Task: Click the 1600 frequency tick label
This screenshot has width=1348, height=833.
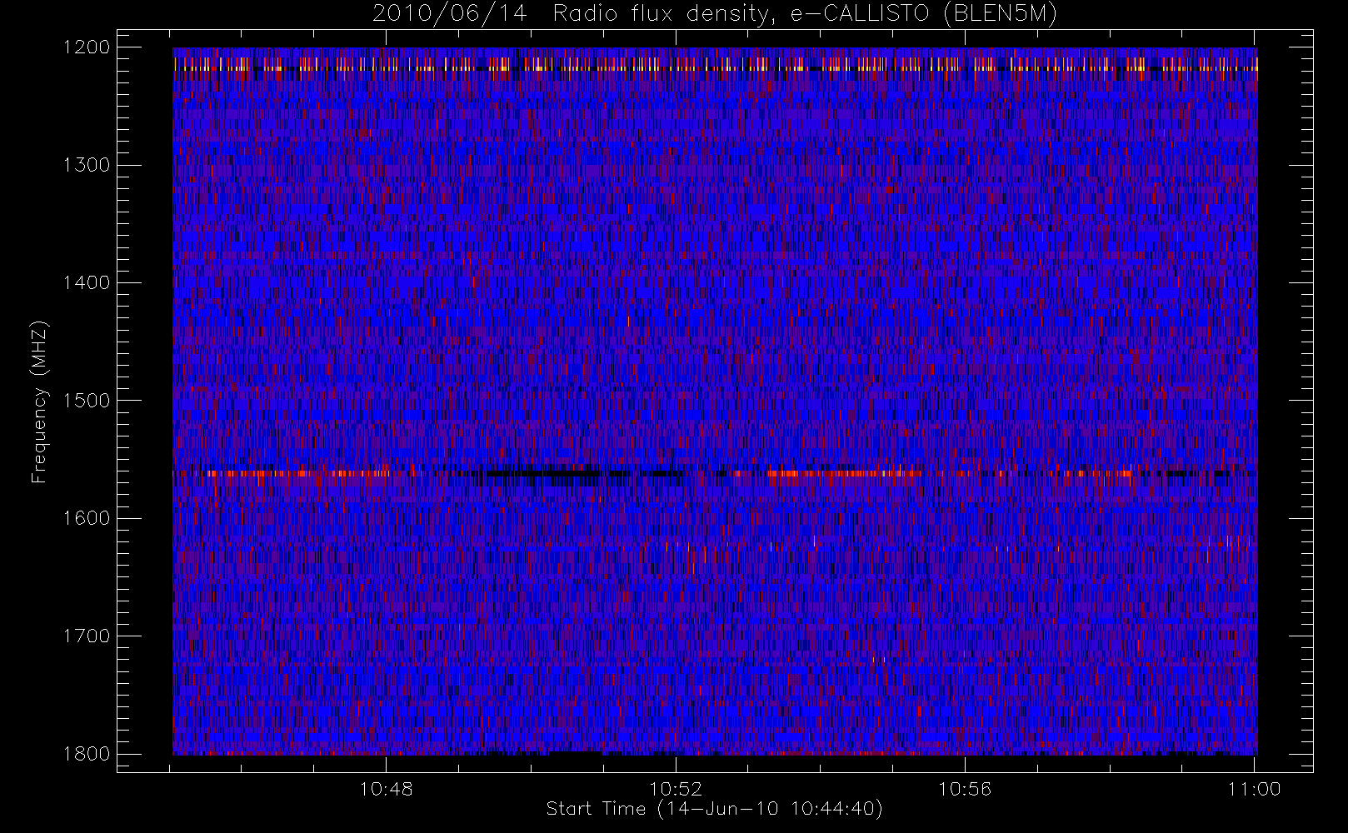Action: pyautogui.click(x=87, y=518)
